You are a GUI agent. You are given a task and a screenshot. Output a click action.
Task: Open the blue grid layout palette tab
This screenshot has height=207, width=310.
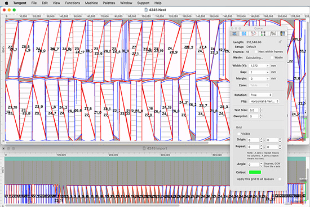tap(244, 34)
